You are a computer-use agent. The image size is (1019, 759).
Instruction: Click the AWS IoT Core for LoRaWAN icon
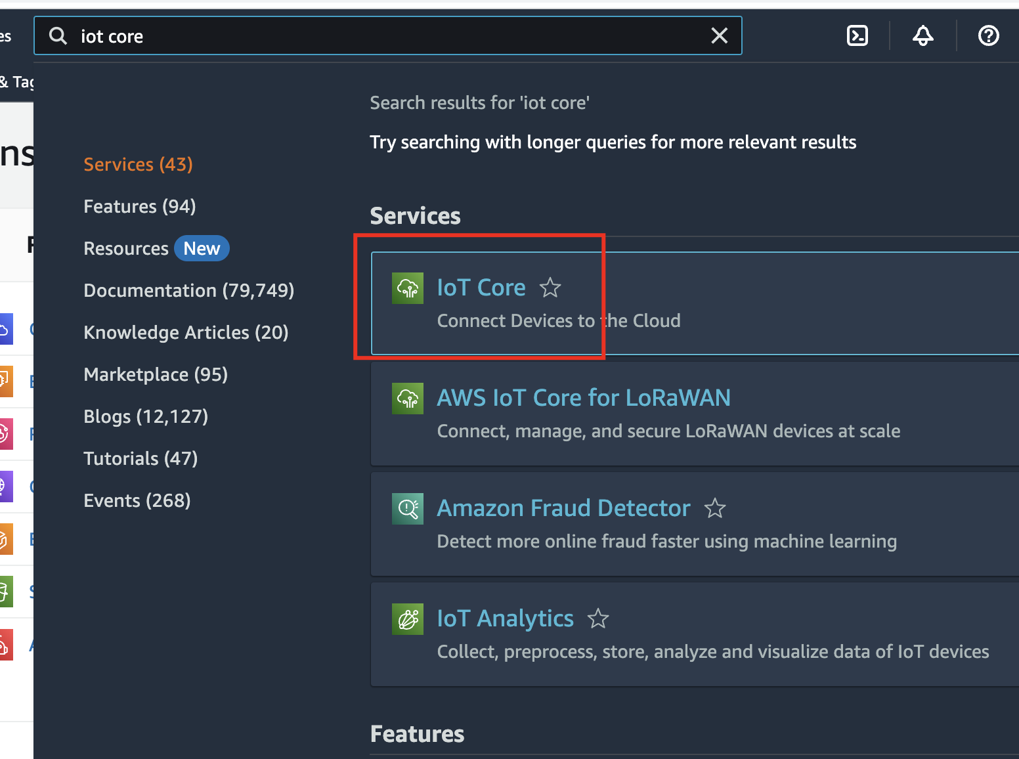408,399
